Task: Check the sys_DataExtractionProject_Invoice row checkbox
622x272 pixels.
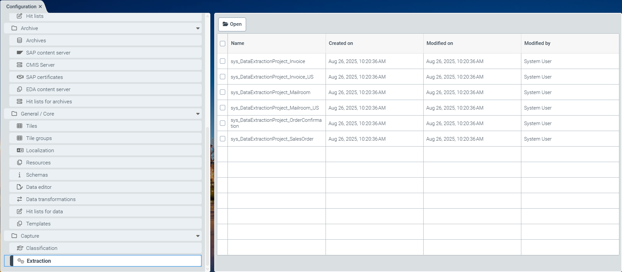Action: tap(223, 61)
